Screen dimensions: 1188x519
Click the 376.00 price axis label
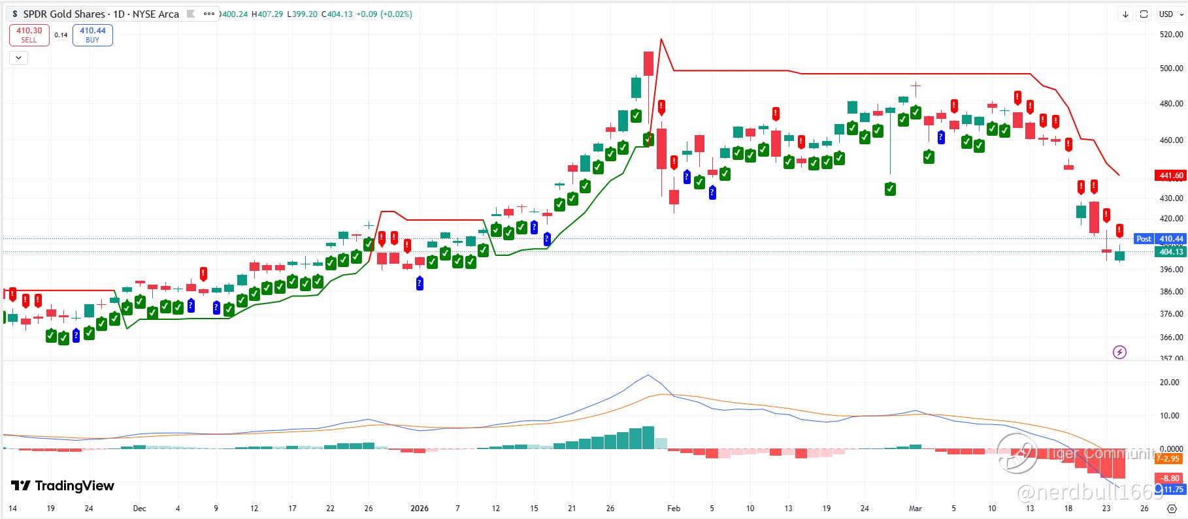pyautogui.click(x=1171, y=314)
